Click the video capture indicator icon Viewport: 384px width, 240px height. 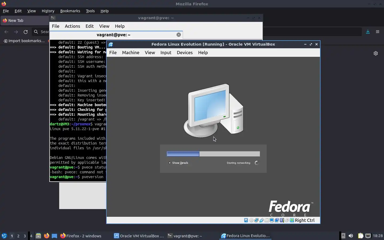coord(277,220)
